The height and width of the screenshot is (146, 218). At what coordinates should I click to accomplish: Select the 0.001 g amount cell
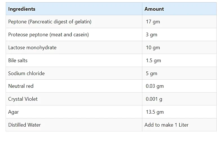point(179,99)
